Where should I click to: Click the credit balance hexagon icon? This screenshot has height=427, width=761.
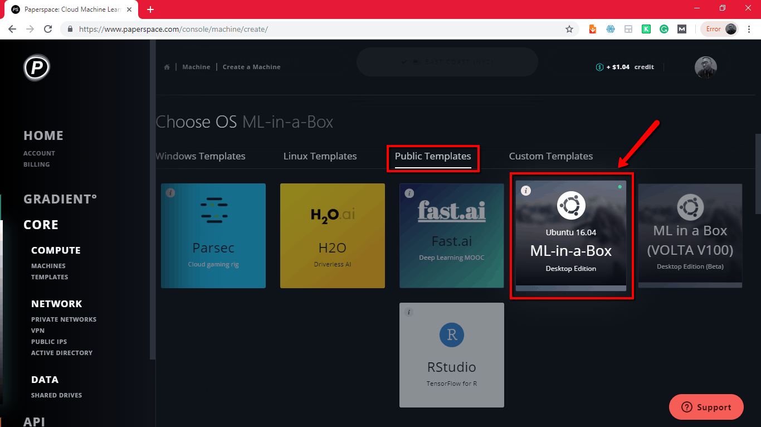pos(599,67)
